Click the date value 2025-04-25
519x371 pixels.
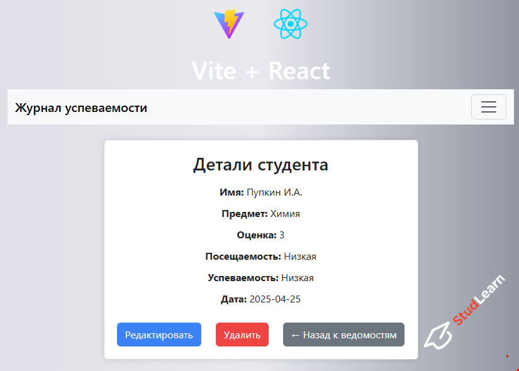pos(275,299)
